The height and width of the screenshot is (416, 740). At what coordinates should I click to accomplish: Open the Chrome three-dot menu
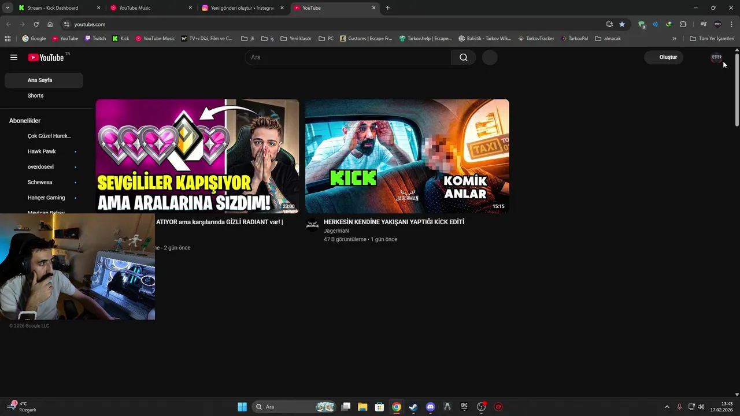732,24
